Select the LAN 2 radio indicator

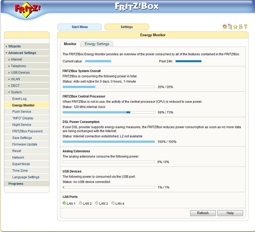[80, 203]
